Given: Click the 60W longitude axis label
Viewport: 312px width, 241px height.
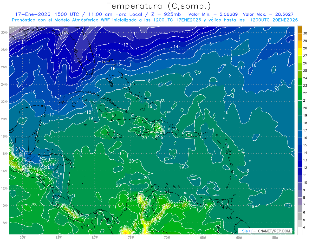Looking at the screenshot, I should coord(239,238).
